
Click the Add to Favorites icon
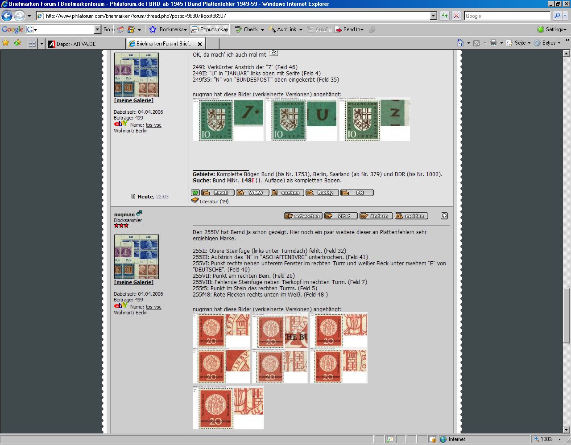point(17,43)
